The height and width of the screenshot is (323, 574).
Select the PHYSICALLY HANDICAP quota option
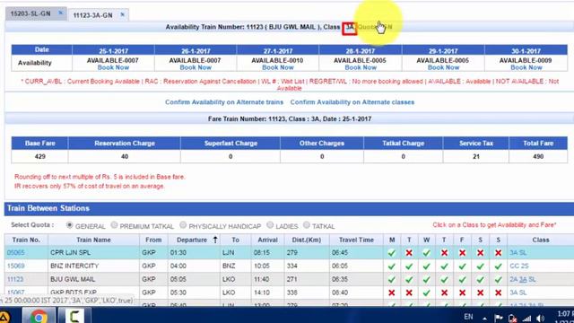click(x=183, y=225)
